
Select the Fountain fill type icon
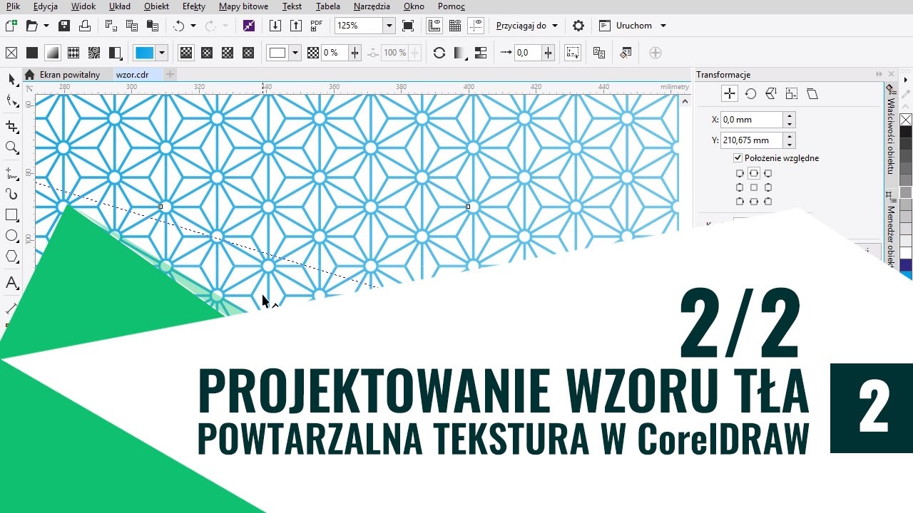click(x=53, y=53)
